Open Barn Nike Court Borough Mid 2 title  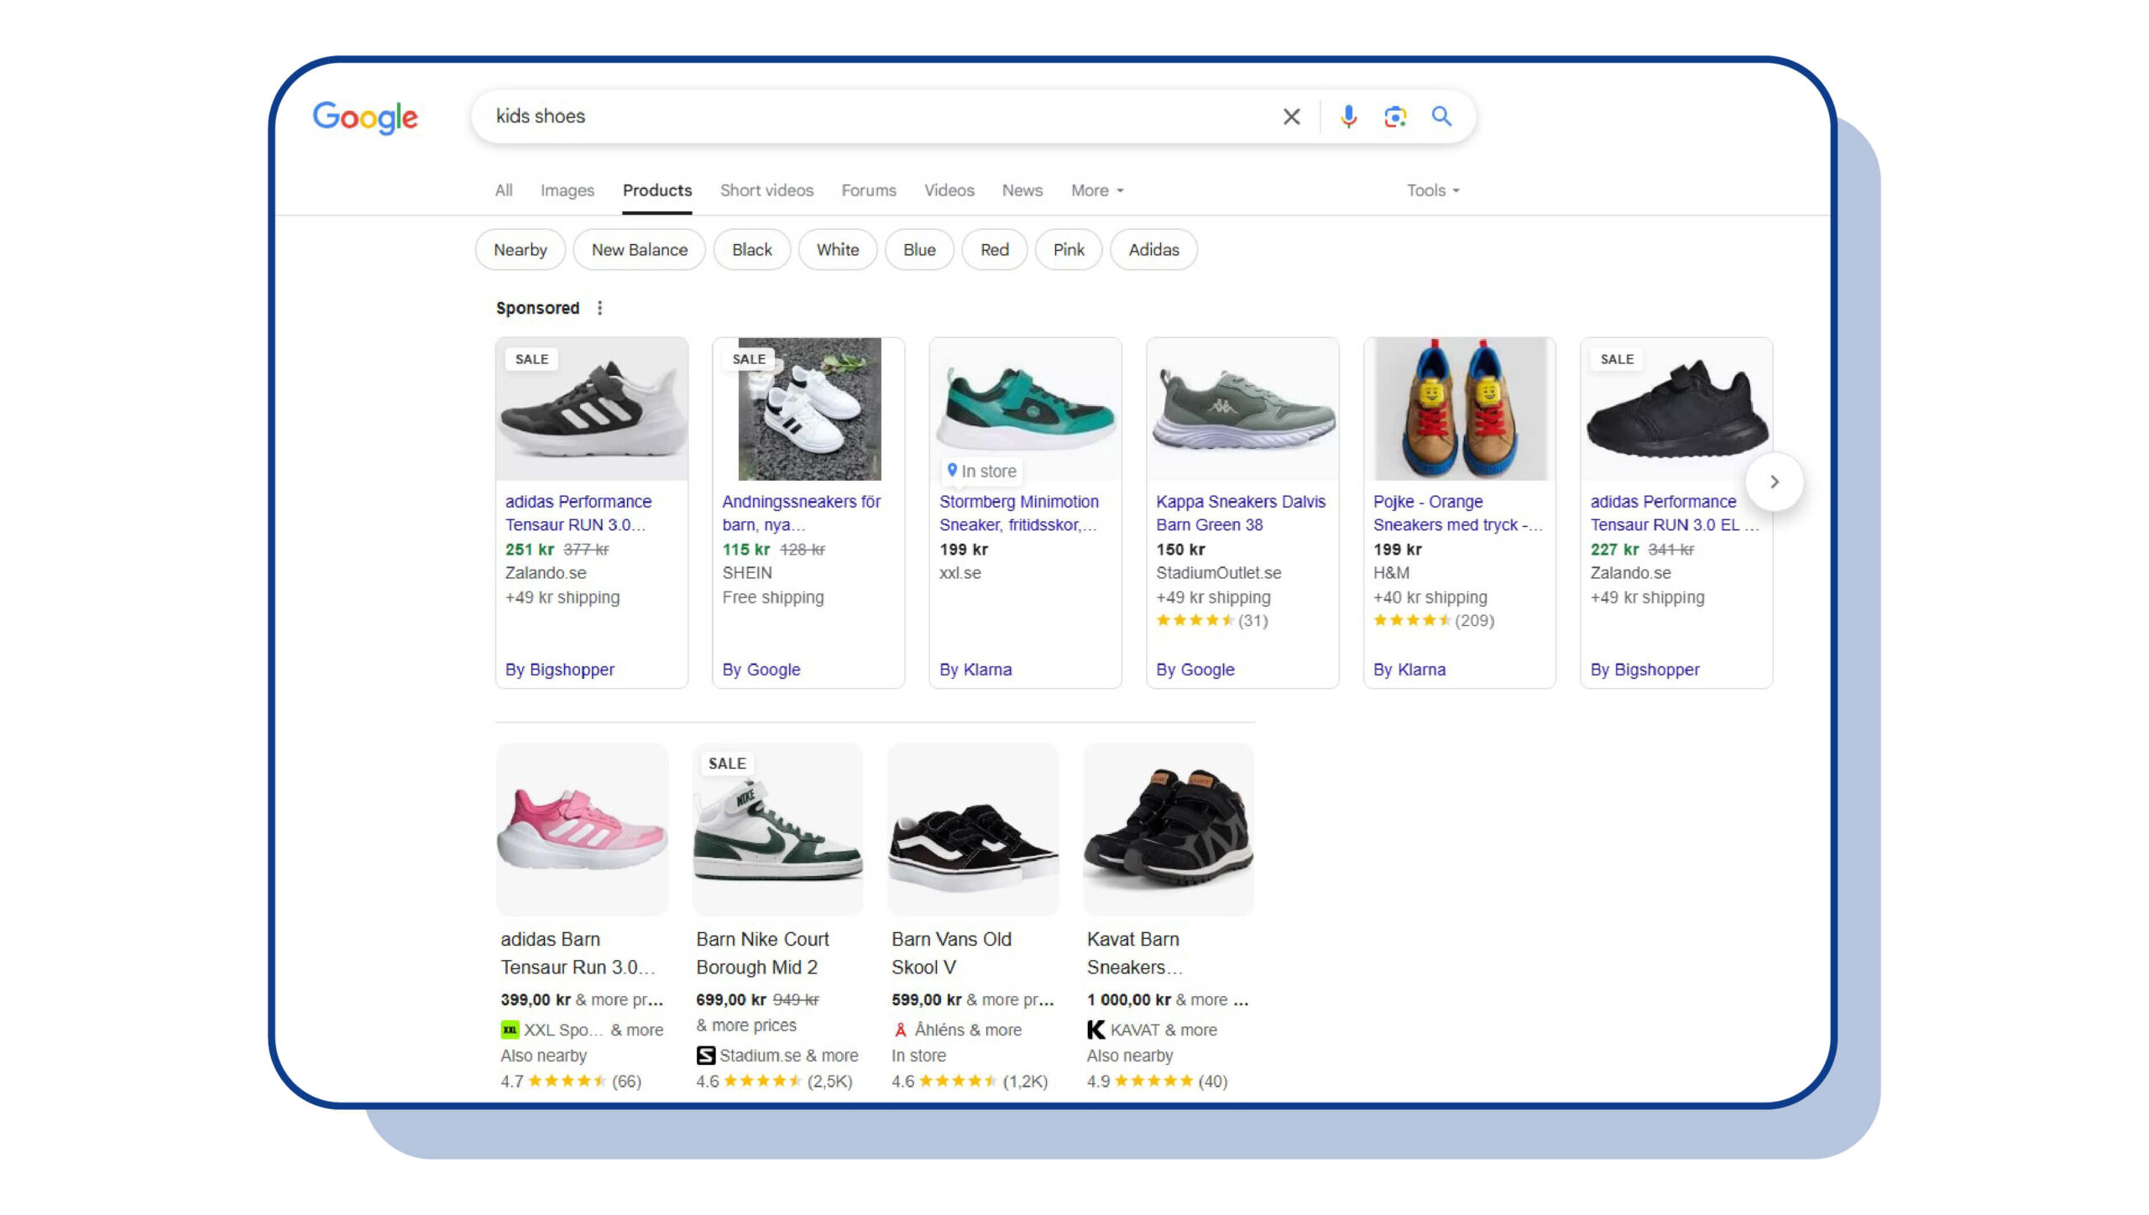tap(763, 953)
